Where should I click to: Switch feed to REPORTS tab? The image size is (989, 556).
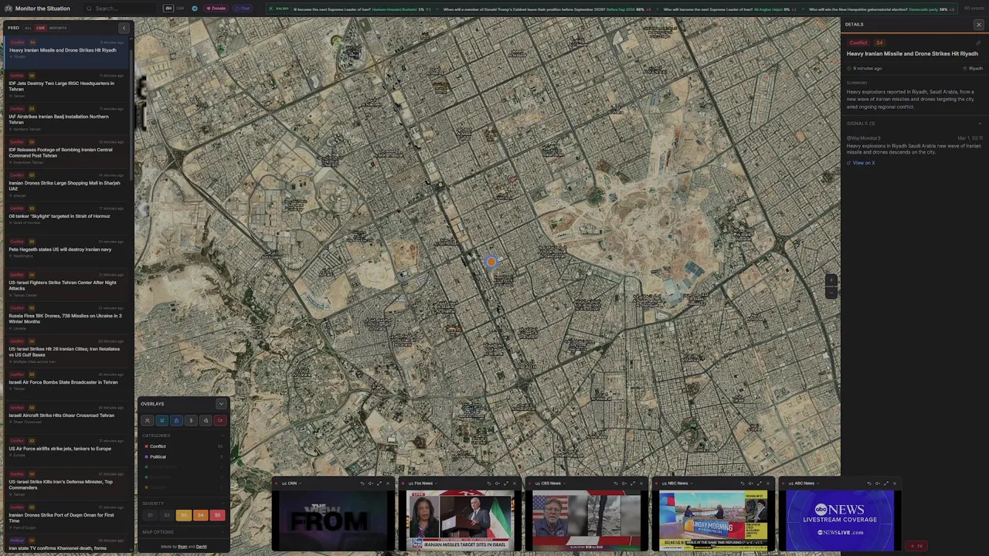click(58, 28)
